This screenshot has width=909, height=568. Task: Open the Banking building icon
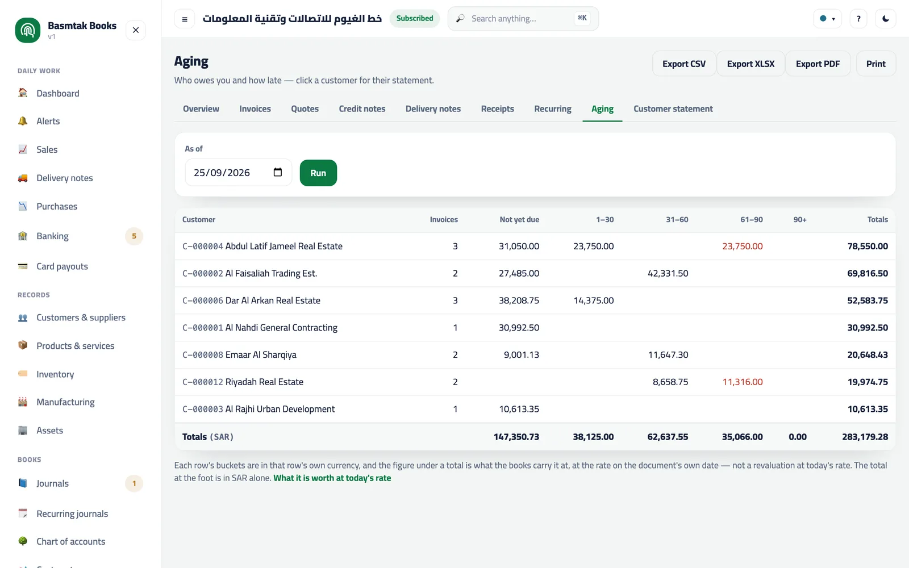23,236
